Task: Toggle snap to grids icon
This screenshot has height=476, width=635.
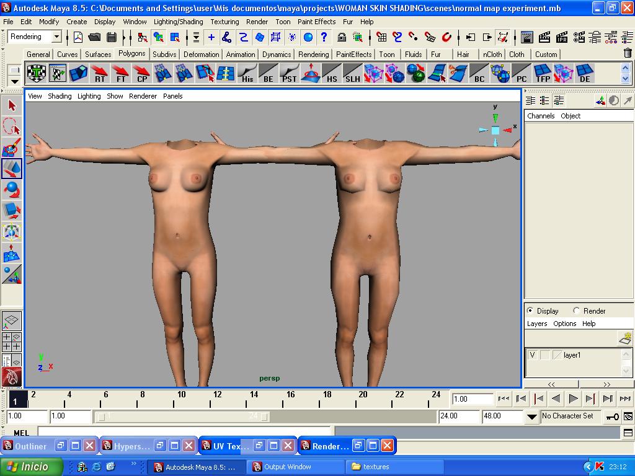Action: [x=381, y=37]
